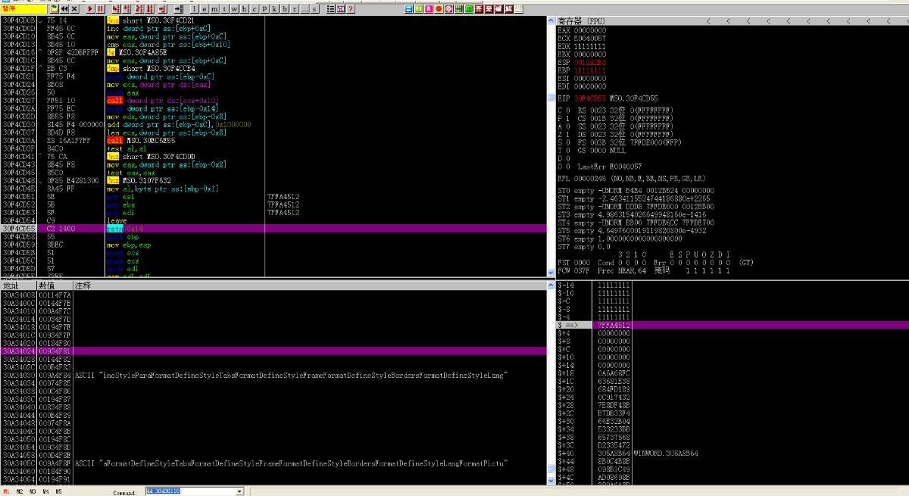The height and width of the screenshot is (496, 909).
Task: Select highlighted dump row 30A34024
Action: click(x=273, y=351)
